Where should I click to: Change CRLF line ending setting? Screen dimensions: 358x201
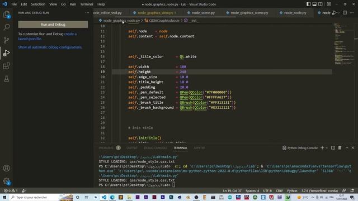click(279, 190)
